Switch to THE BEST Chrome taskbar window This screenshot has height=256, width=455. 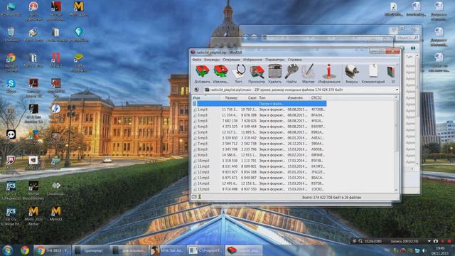(52, 250)
